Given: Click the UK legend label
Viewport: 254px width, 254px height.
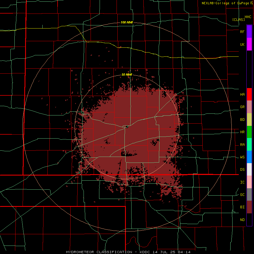Looking at the screenshot, I should (242, 45).
